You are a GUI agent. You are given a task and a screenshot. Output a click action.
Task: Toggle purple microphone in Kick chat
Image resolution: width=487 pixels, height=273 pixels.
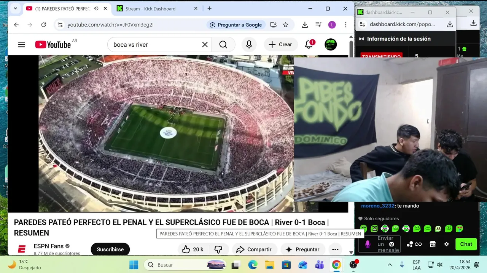click(368, 244)
